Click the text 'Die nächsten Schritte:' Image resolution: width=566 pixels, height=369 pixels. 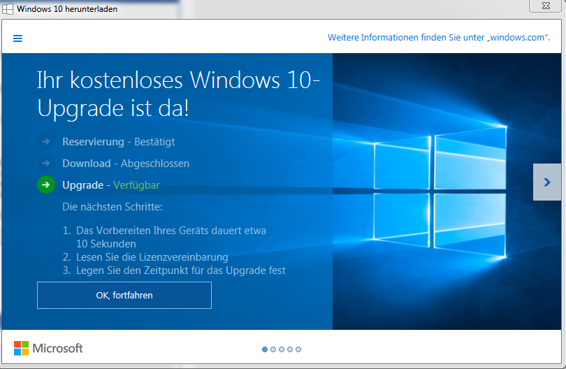click(x=113, y=207)
